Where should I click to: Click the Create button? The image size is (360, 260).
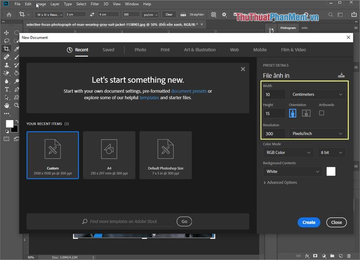click(309, 223)
